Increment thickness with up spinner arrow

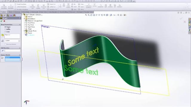tap(19, 40)
